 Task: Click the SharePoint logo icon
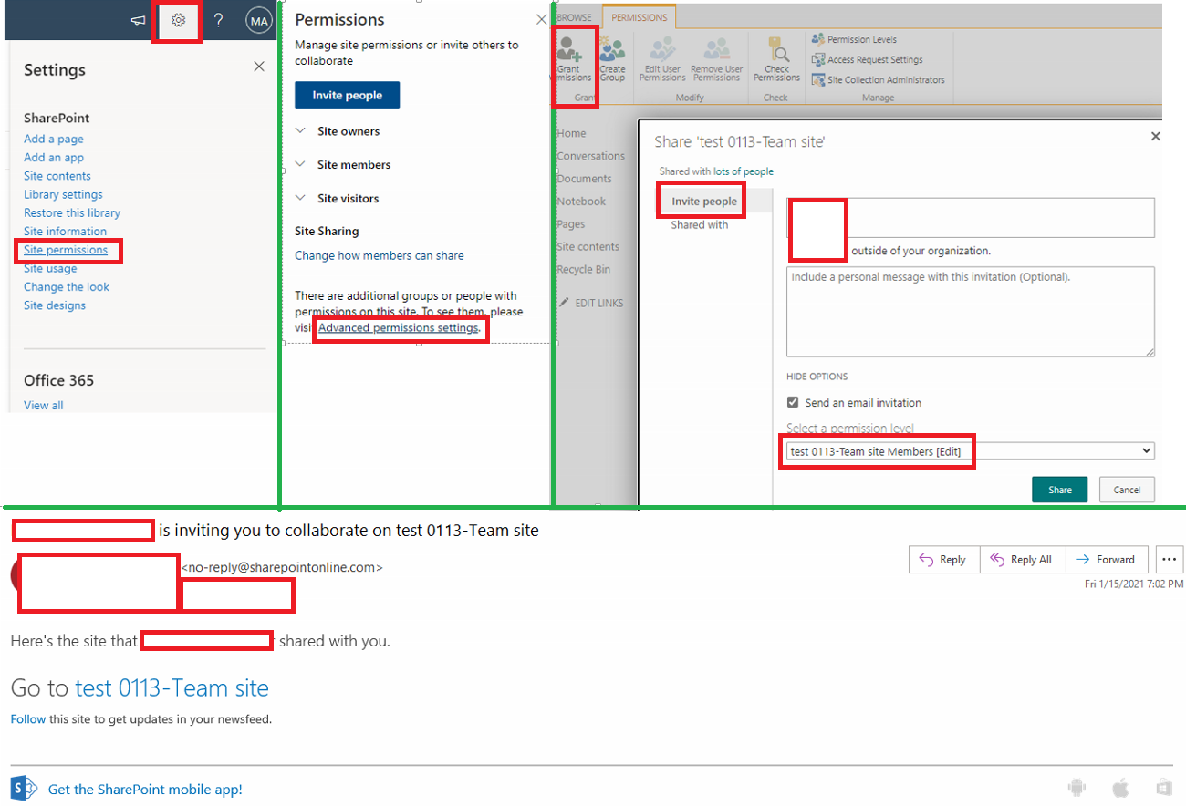point(23,789)
